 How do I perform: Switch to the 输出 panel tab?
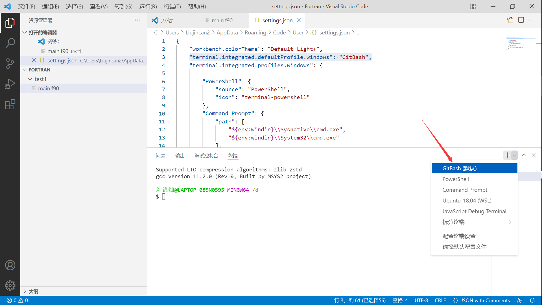tap(180, 156)
